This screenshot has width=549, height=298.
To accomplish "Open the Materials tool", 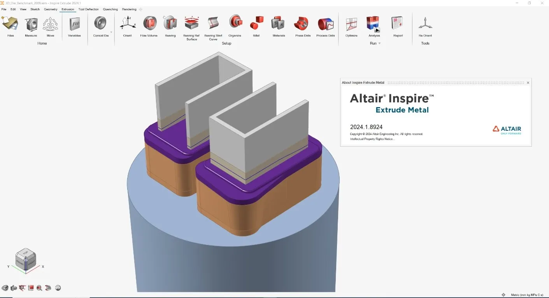I will point(279,26).
